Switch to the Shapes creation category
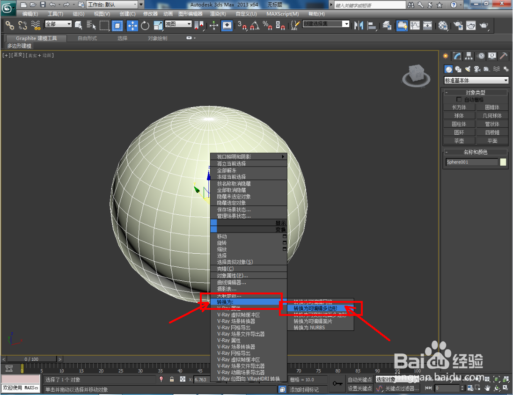The width and height of the screenshot is (513, 395). (458, 69)
